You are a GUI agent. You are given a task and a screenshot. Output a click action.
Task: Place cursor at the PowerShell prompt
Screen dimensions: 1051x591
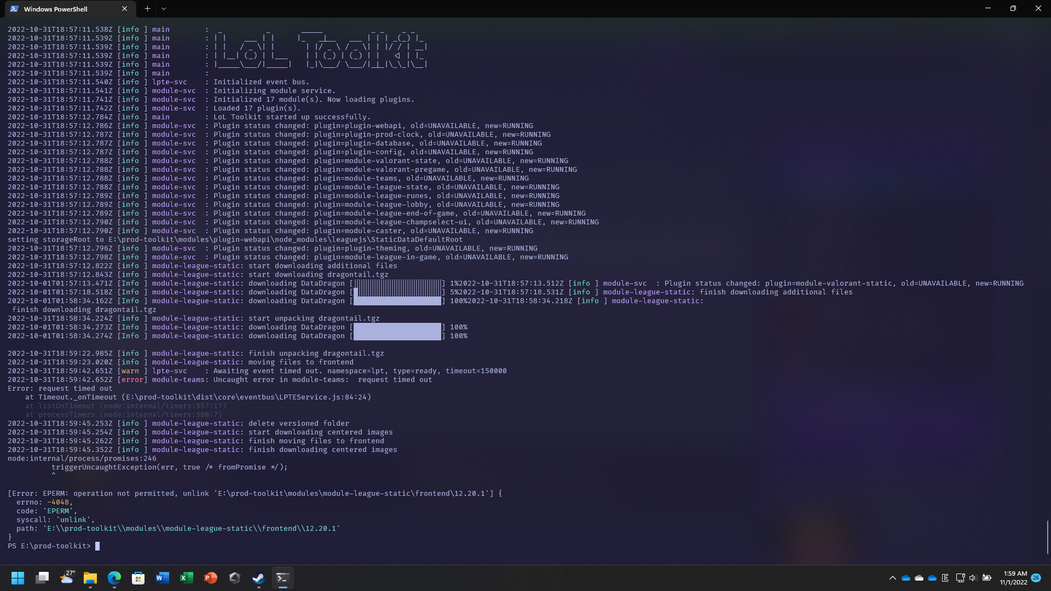coord(97,546)
